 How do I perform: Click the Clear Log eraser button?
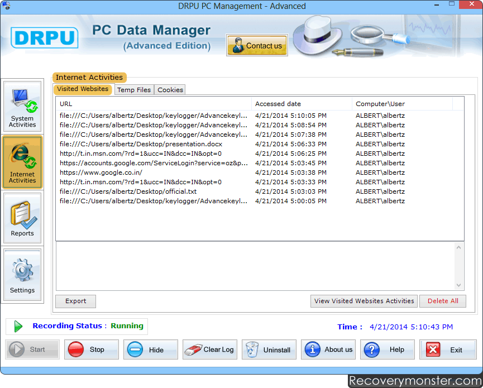(x=210, y=349)
